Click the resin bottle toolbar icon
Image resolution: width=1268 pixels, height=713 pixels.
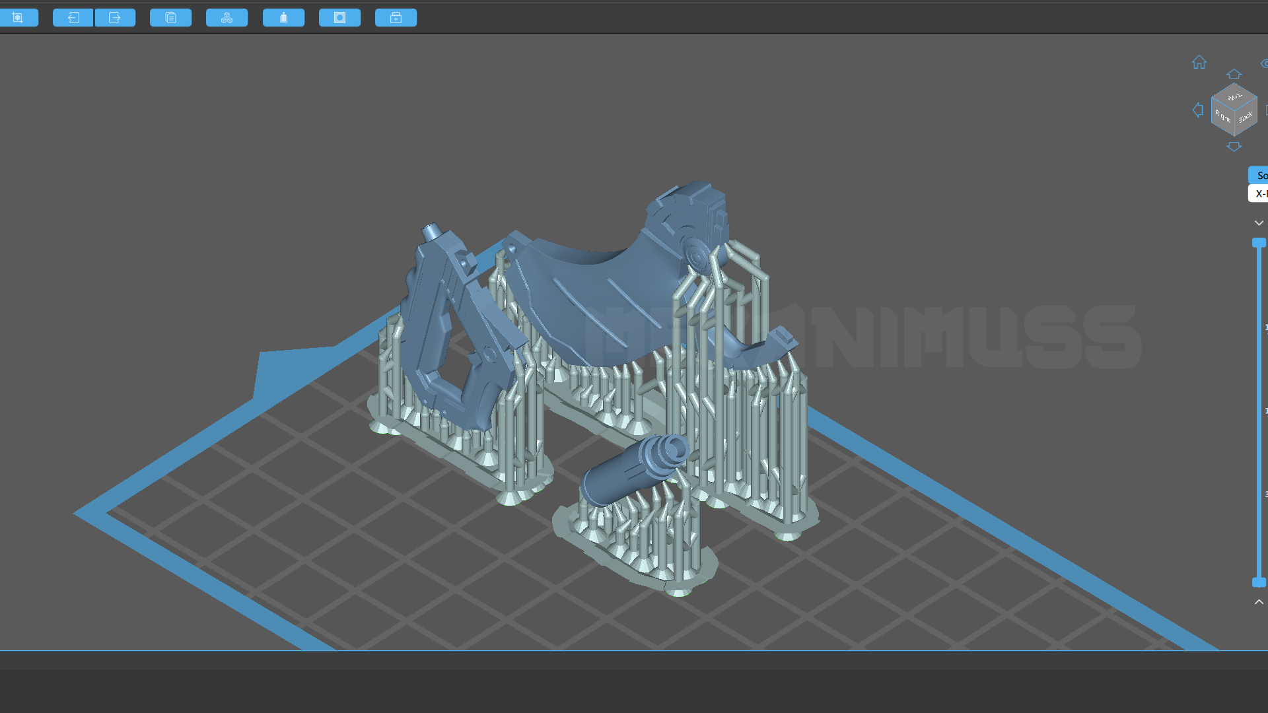[x=283, y=18]
